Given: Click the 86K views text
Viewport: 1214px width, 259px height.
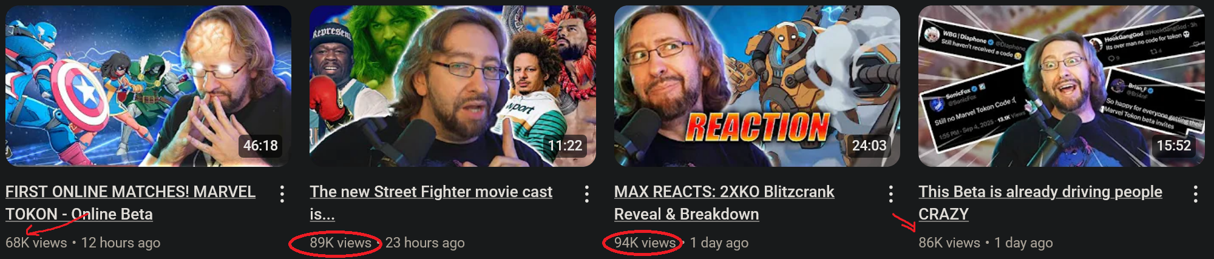Looking at the screenshot, I should pos(949,243).
